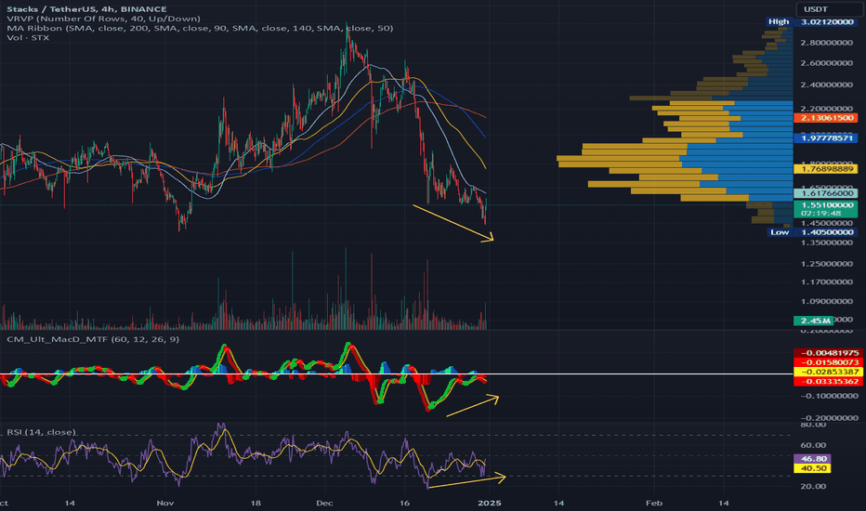Click the 2.60000000 price axis label
This screenshot has height=511, width=866.
click(826, 63)
